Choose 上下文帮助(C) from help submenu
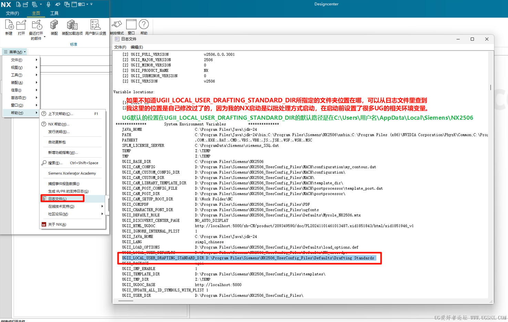Screen dimensions: 508x322 pos(72,114)
